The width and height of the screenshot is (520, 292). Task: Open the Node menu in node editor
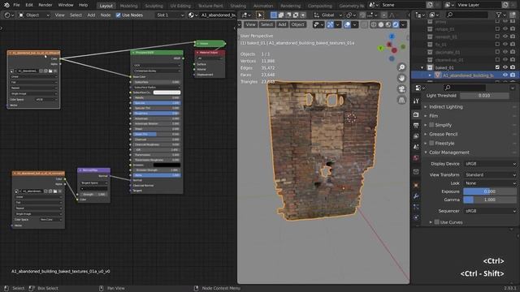pyautogui.click(x=106, y=15)
